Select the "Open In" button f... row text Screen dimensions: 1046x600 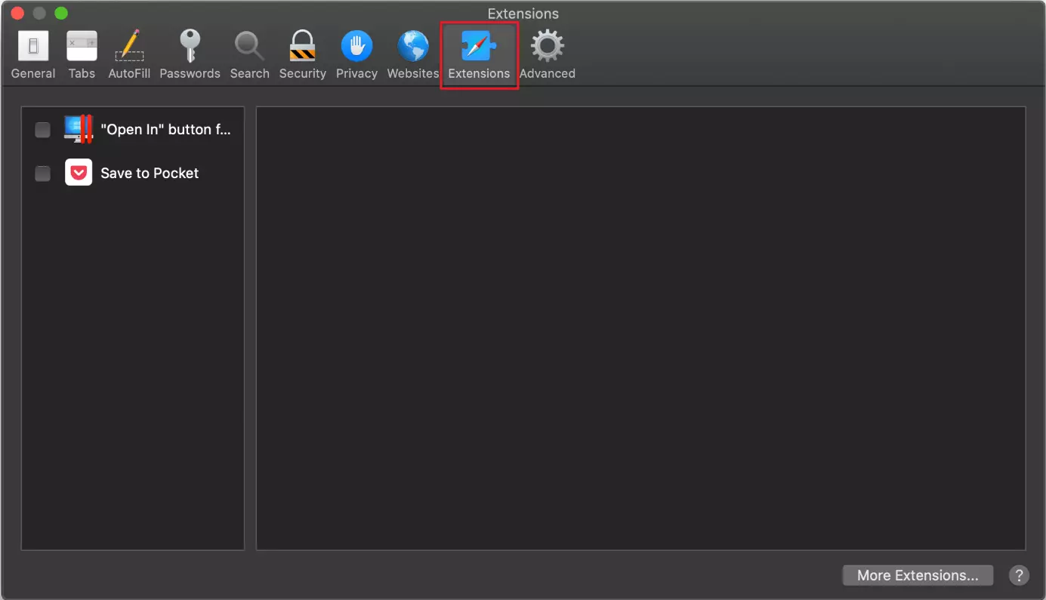(166, 130)
